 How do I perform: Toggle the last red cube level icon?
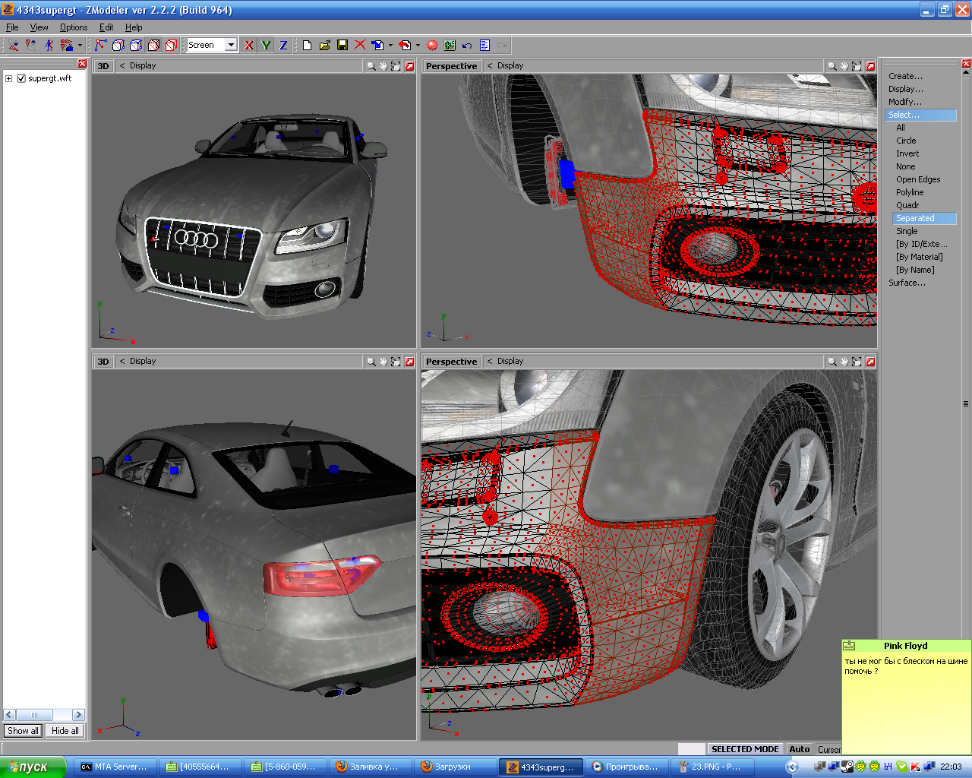coord(172,46)
